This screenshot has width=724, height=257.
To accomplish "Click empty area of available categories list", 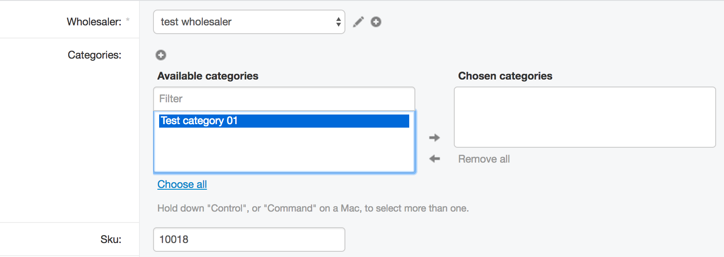I will click(x=284, y=149).
